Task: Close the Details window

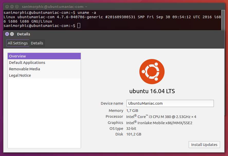Action: (x=7, y=34)
